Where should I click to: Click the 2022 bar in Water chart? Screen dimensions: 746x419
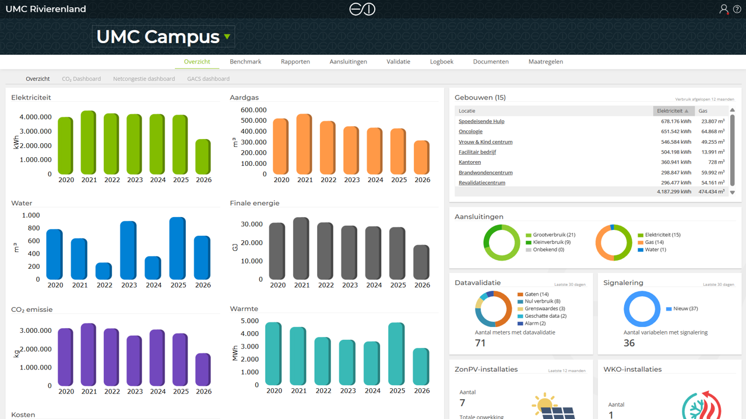[104, 271]
